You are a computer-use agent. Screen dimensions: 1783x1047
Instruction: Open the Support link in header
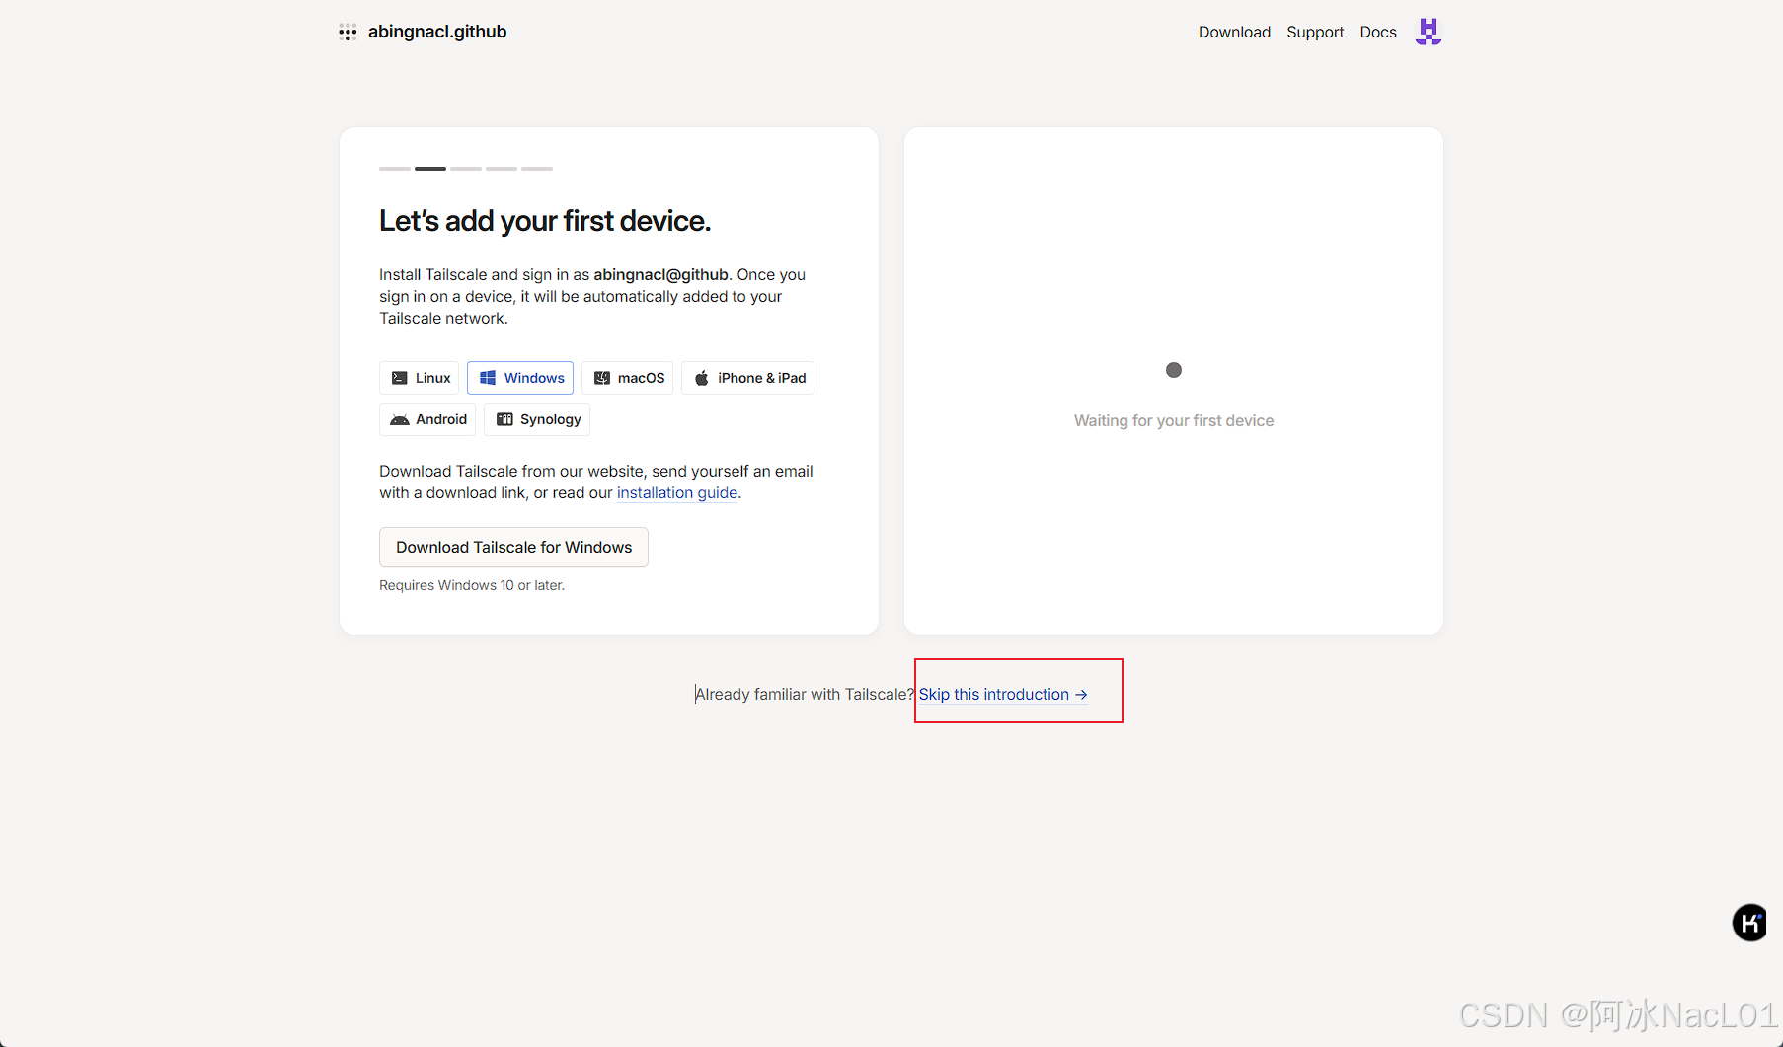click(x=1315, y=32)
